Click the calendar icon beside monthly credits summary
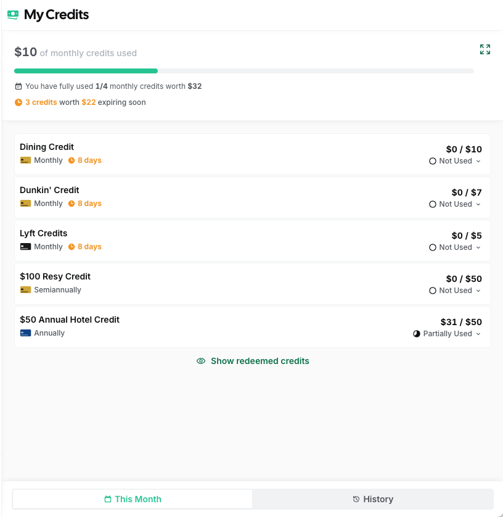 click(x=18, y=86)
